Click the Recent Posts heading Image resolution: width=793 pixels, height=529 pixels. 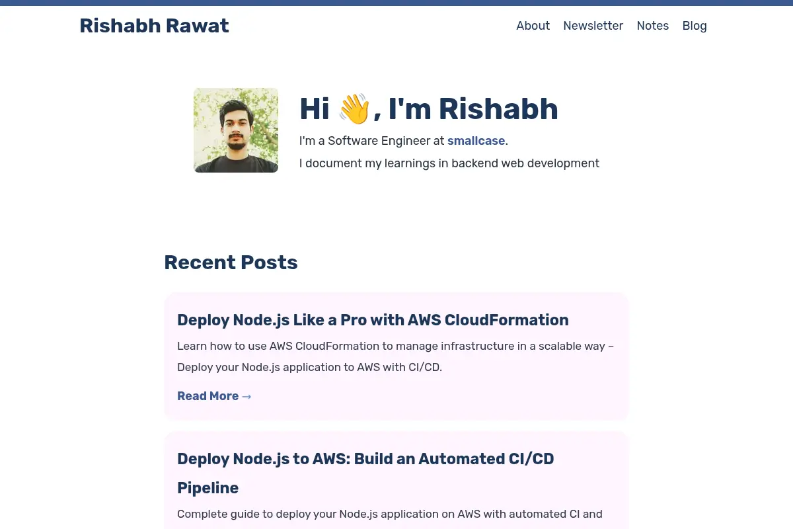click(x=231, y=263)
